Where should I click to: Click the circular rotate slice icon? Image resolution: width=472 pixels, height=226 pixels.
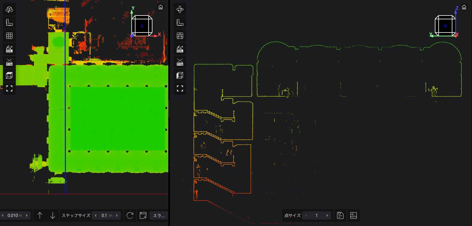click(x=130, y=215)
